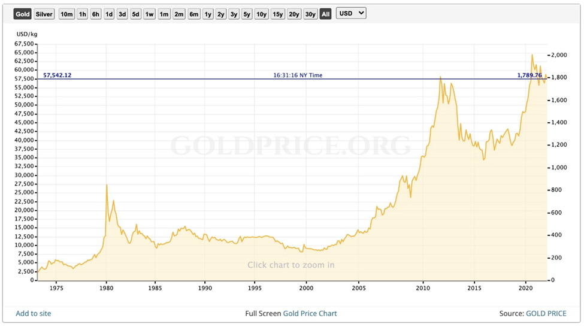584x327 pixels.
Task: Select the 10y range button
Action: pyautogui.click(x=261, y=14)
